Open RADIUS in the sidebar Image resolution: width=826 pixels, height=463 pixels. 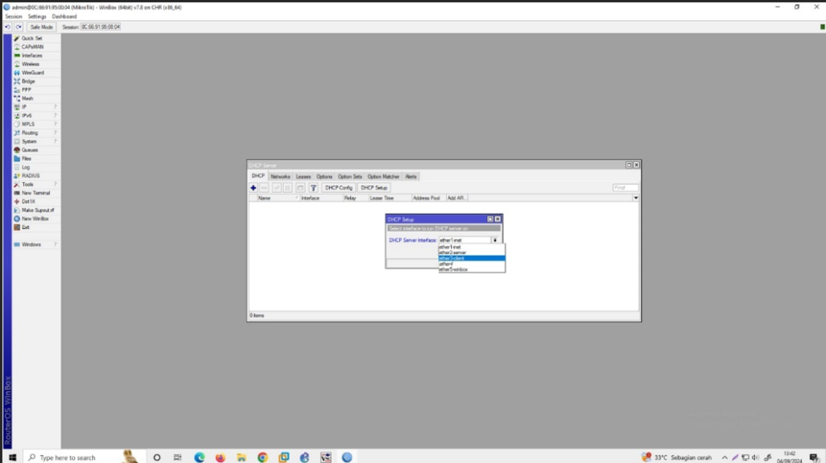tap(36, 176)
